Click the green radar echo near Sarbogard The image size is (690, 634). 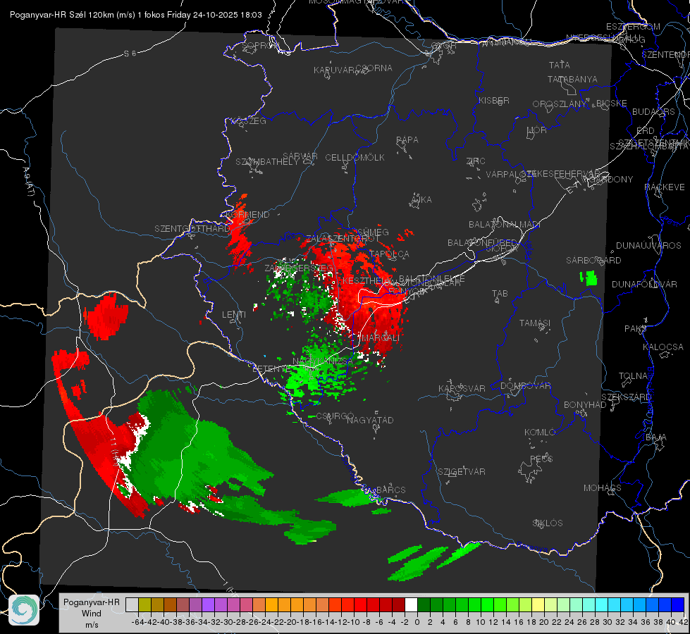coord(589,278)
